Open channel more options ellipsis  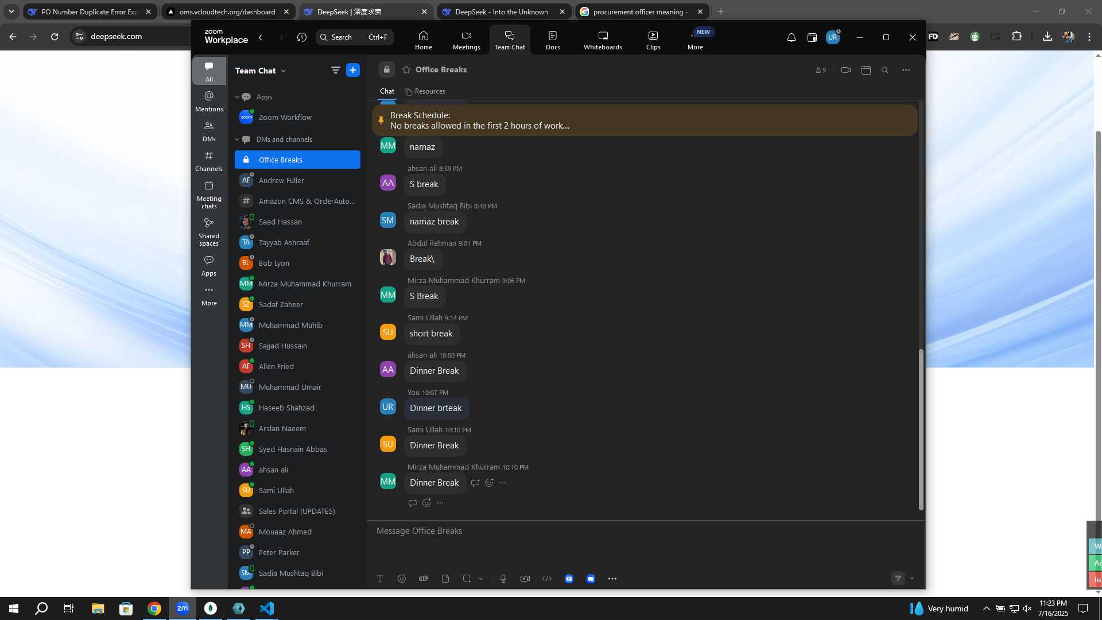coord(906,70)
